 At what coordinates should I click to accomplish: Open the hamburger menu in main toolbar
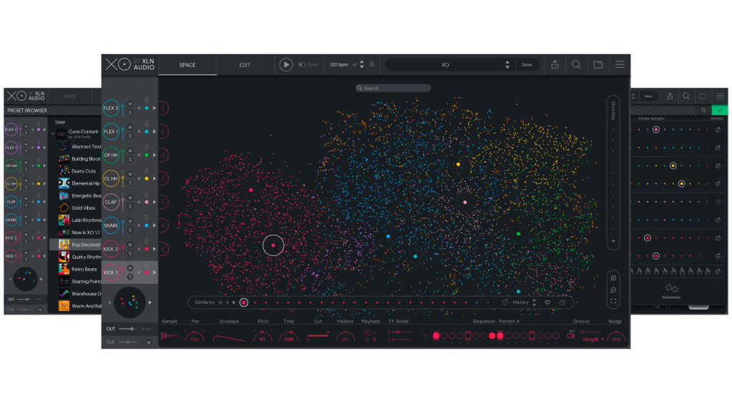pyautogui.click(x=620, y=65)
